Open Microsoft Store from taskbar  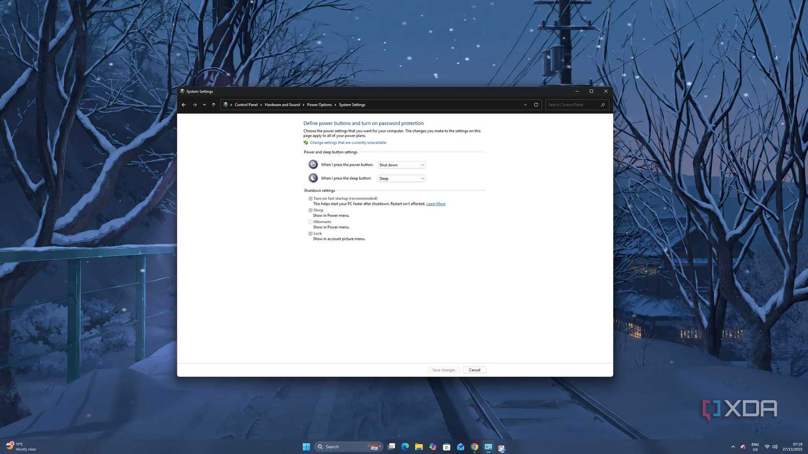[447, 447]
